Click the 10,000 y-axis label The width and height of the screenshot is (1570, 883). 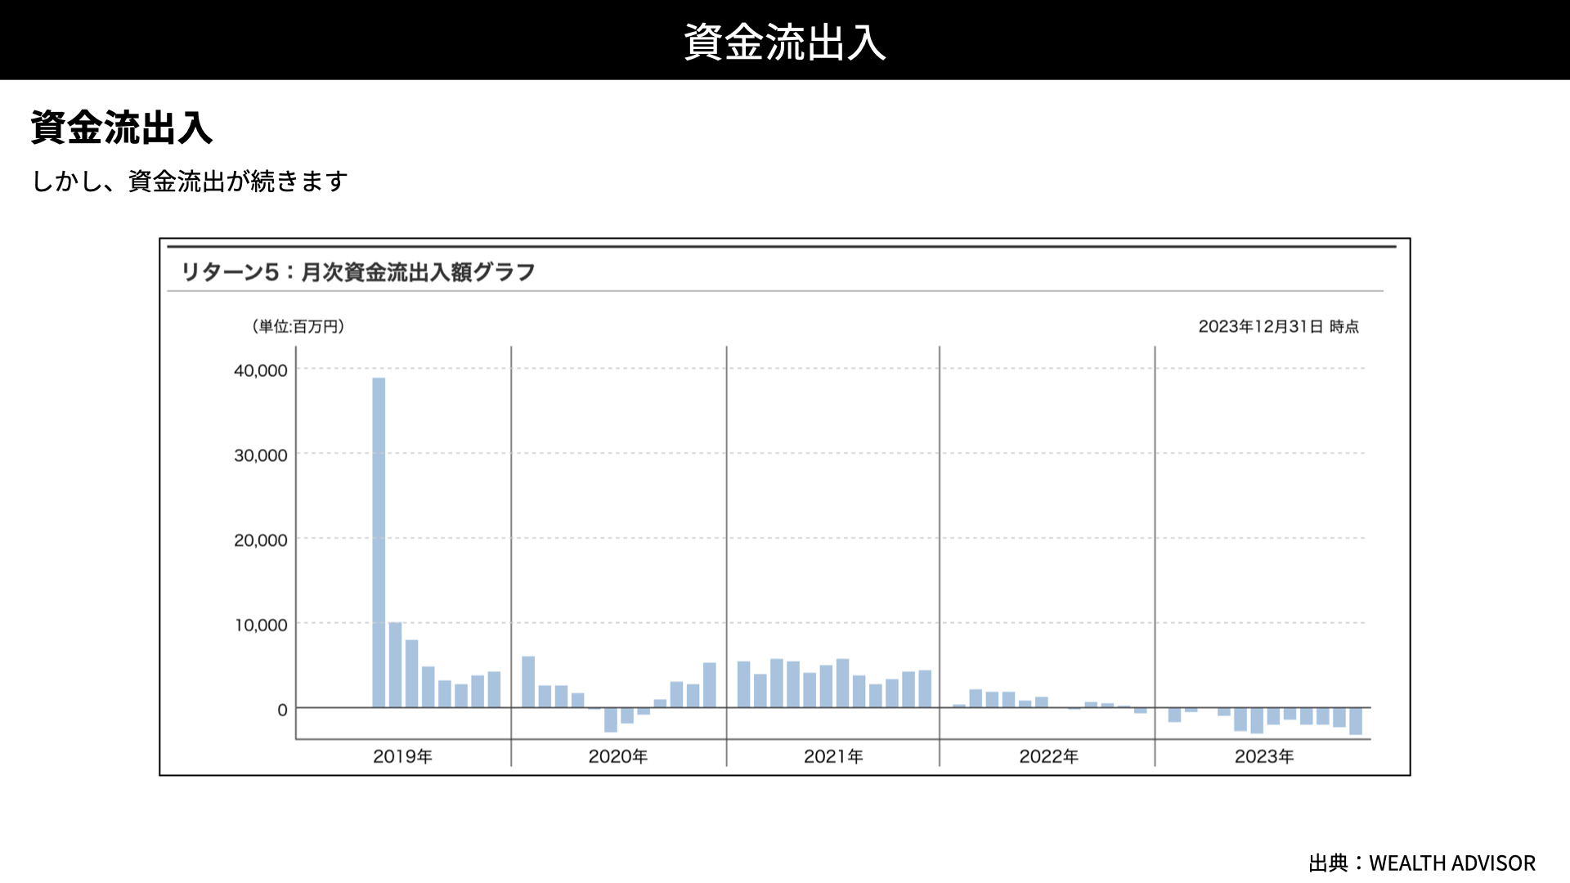(x=261, y=625)
